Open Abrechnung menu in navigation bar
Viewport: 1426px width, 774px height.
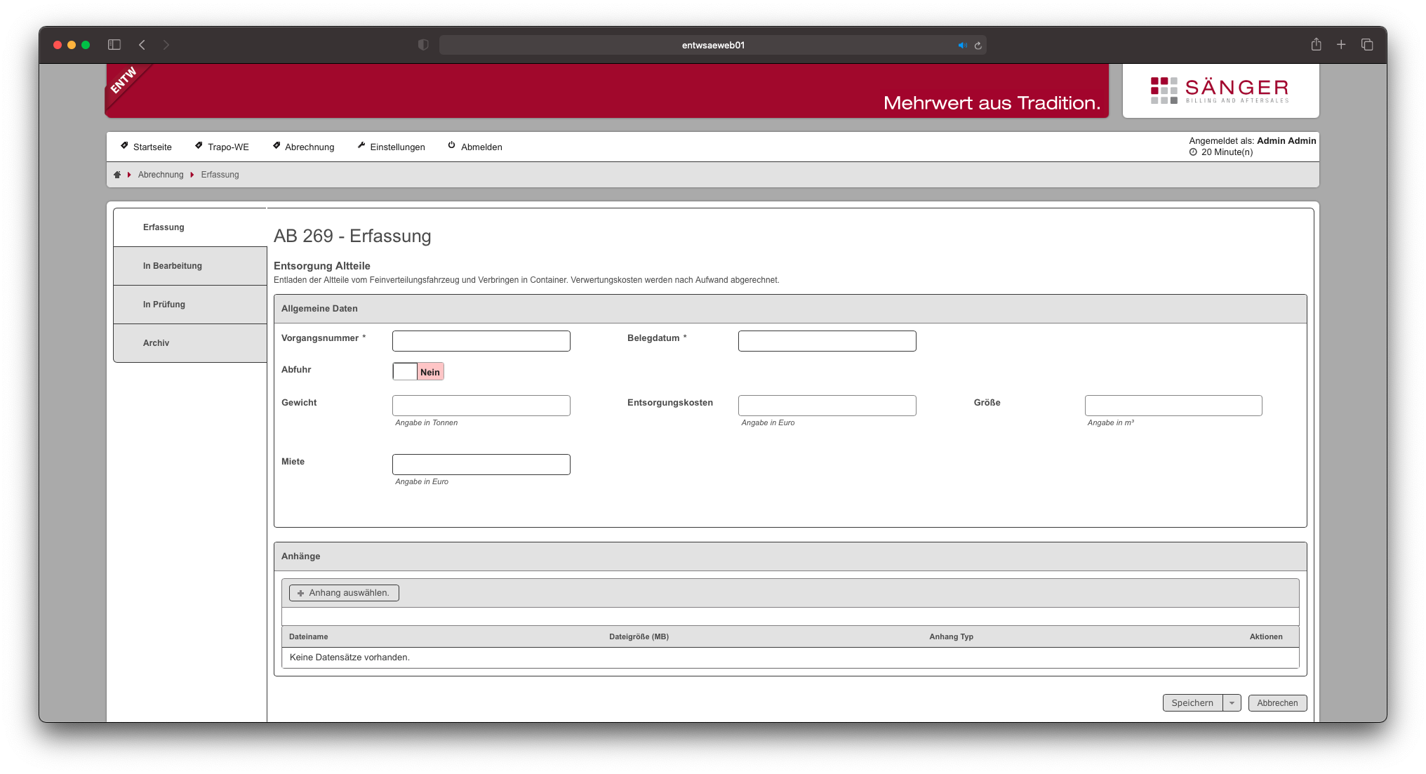point(303,147)
